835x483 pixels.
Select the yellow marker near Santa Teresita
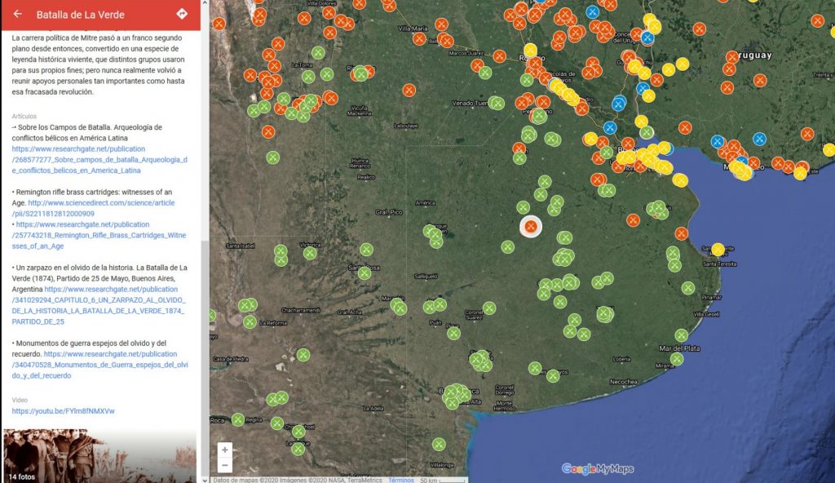(718, 250)
